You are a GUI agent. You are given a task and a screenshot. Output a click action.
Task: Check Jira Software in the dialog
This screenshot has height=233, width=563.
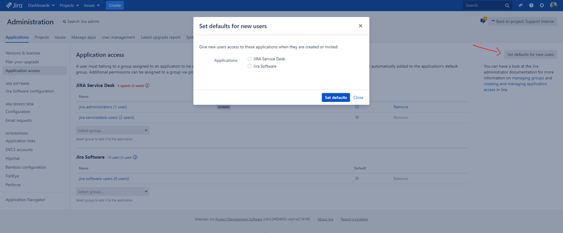point(249,66)
